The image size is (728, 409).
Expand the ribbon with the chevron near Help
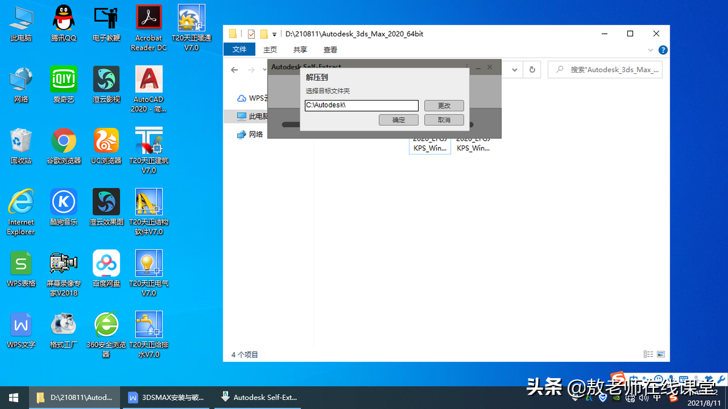(650, 50)
